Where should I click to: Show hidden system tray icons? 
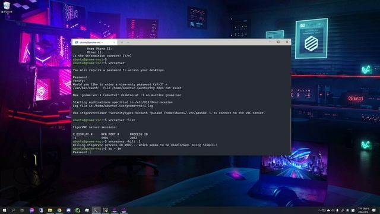tap(319, 210)
